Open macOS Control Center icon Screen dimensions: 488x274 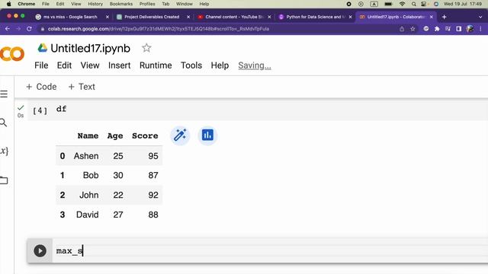point(424,4)
